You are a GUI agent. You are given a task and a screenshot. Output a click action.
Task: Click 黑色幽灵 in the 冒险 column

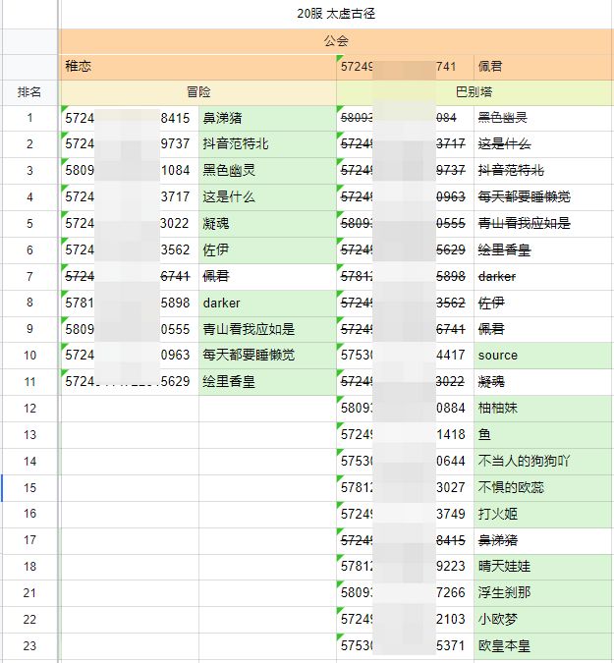(x=267, y=171)
